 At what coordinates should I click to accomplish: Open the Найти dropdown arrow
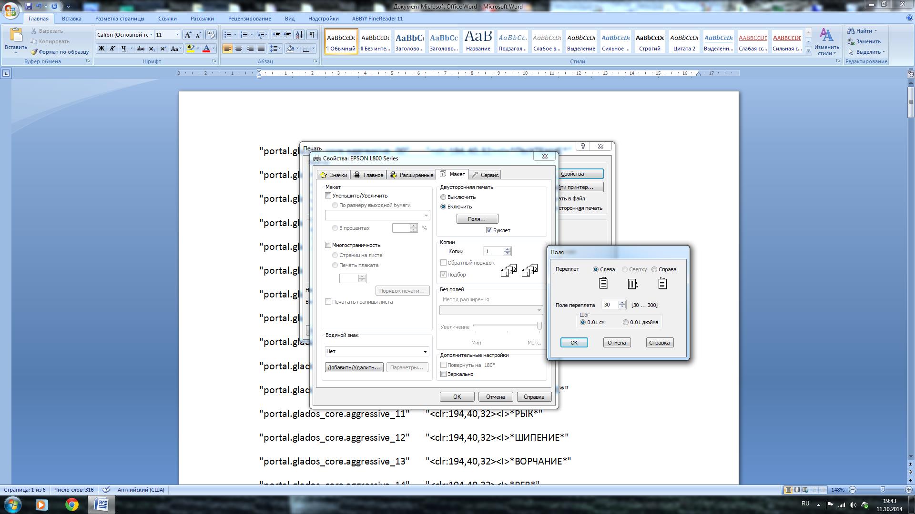[x=875, y=31]
